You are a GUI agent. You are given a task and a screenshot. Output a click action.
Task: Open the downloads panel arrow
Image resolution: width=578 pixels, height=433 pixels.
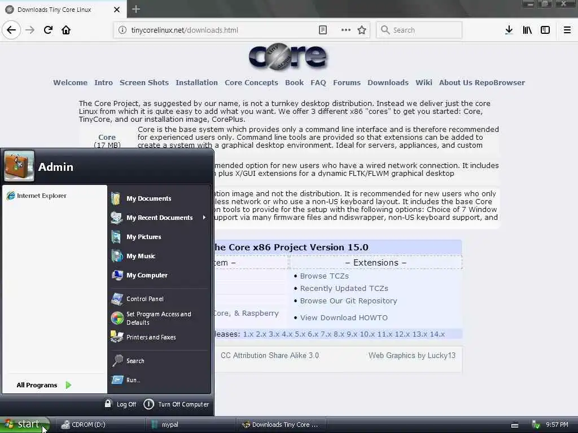coord(509,30)
